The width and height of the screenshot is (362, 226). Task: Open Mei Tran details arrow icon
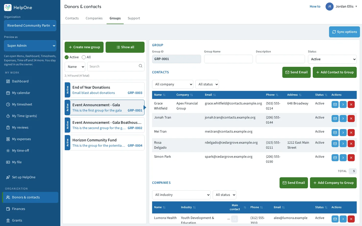(x=343, y=133)
